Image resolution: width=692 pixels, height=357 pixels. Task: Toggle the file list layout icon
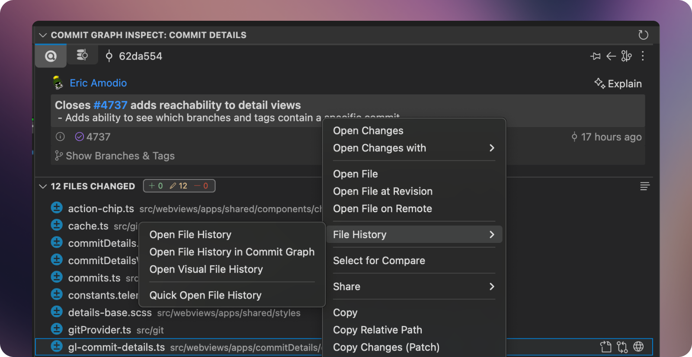(x=644, y=186)
